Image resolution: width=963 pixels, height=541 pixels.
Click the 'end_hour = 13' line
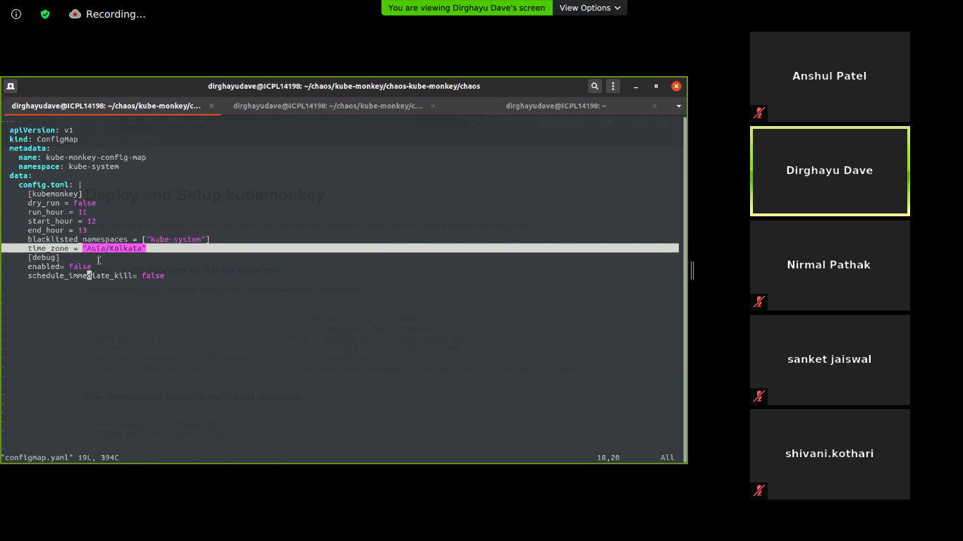coord(57,230)
